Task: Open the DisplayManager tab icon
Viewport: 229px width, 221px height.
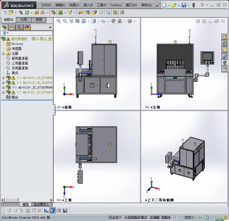Action: coord(27,28)
